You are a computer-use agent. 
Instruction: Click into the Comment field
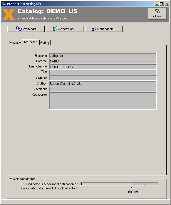click(x=103, y=89)
